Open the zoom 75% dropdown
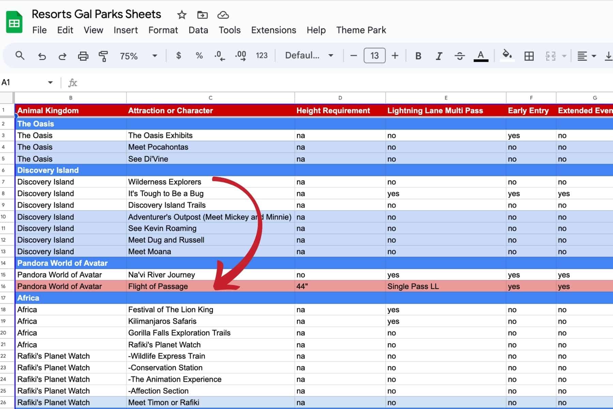Screen dimensions: 613x409 (x=138, y=56)
